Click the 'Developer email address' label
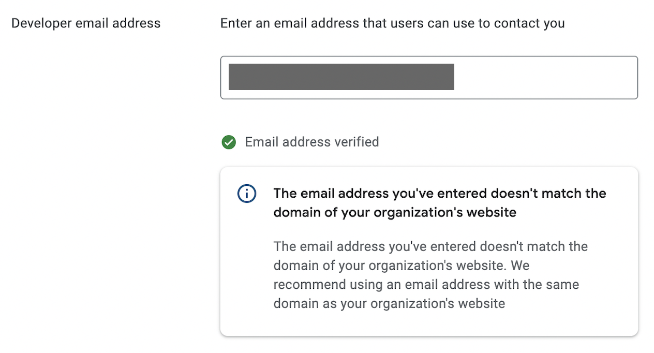Viewport: 654px width, 353px height. pyautogui.click(x=86, y=23)
